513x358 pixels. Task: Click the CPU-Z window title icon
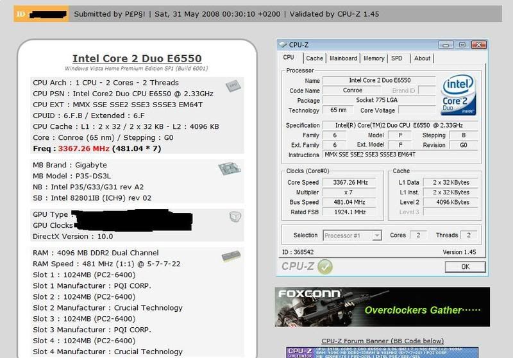point(282,44)
